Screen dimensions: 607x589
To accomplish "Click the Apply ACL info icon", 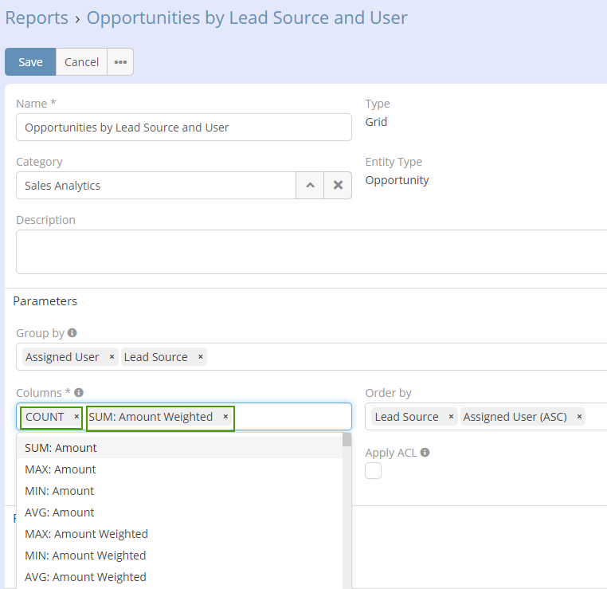I will 425,453.
